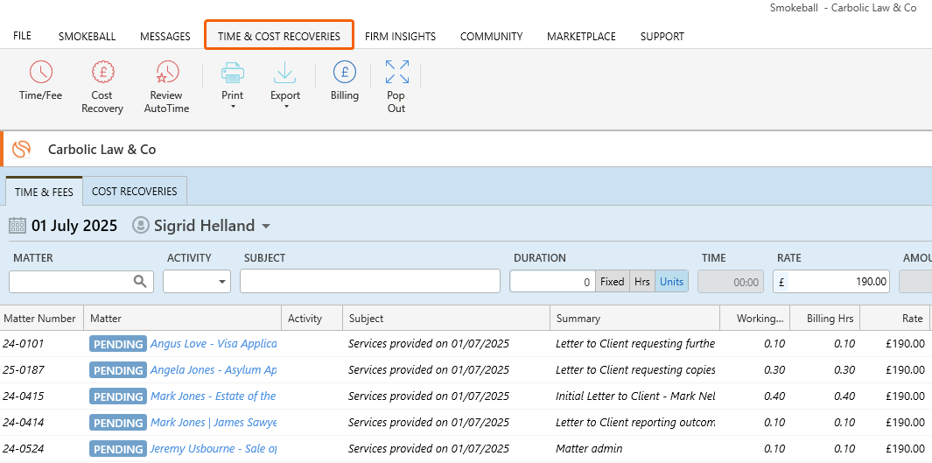The height and width of the screenshot is (463, 932).
Task: Click the Rate field showing 190.00
Action: [x=831, y=282]
